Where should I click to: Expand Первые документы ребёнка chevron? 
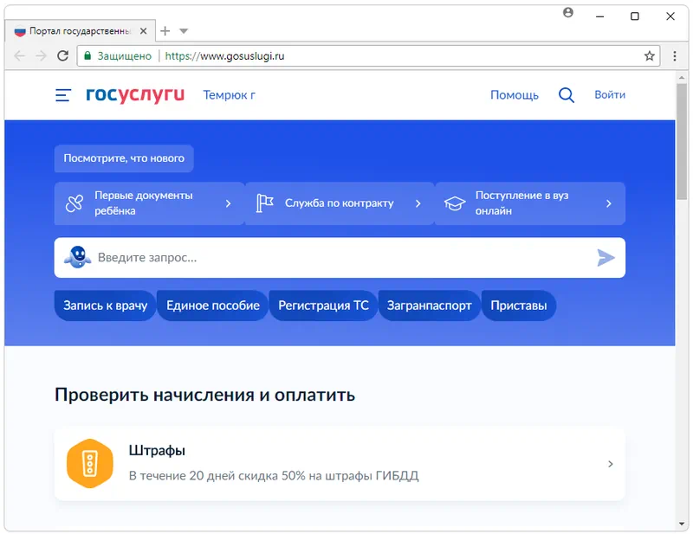(x=228, y=203)
